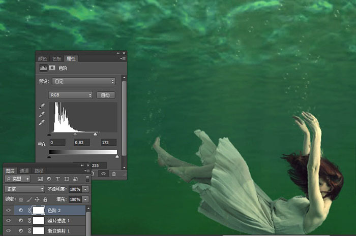Hide the 渐变映射 1 layer
Image resolution: width=356 pixels, height=236 pixels.
pos(9,230)
